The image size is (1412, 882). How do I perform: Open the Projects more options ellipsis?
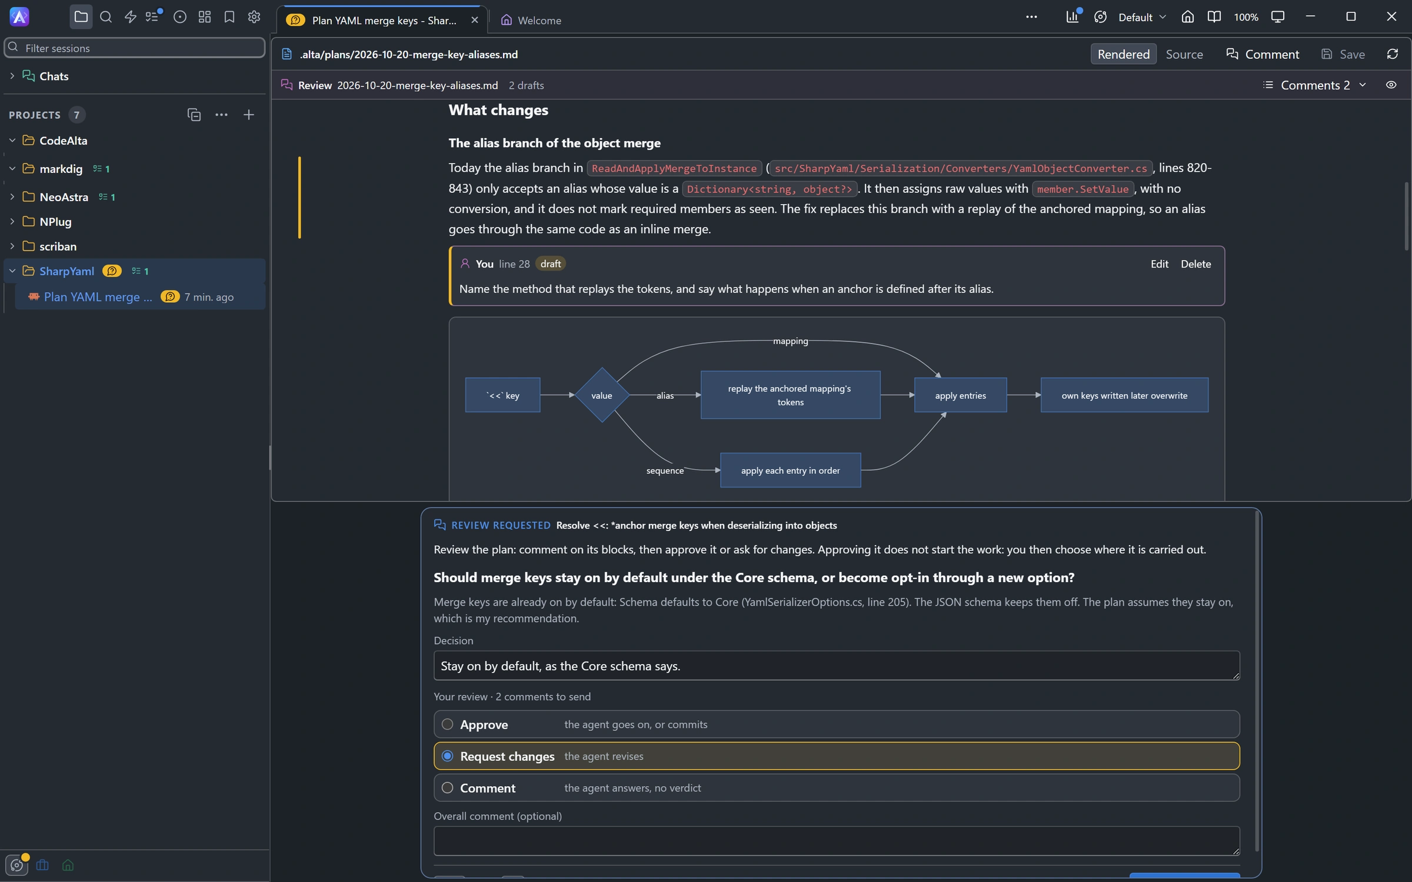point(221,115)
